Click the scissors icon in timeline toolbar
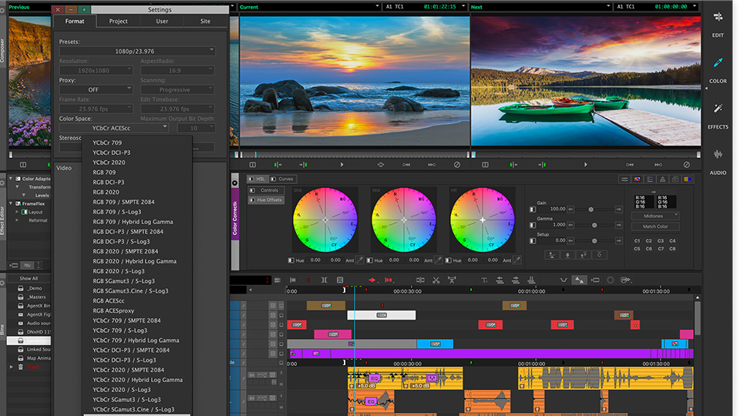 (x=436, y=280)
